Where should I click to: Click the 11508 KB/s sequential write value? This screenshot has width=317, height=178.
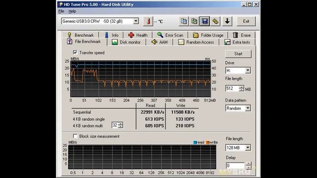point(183,112)
